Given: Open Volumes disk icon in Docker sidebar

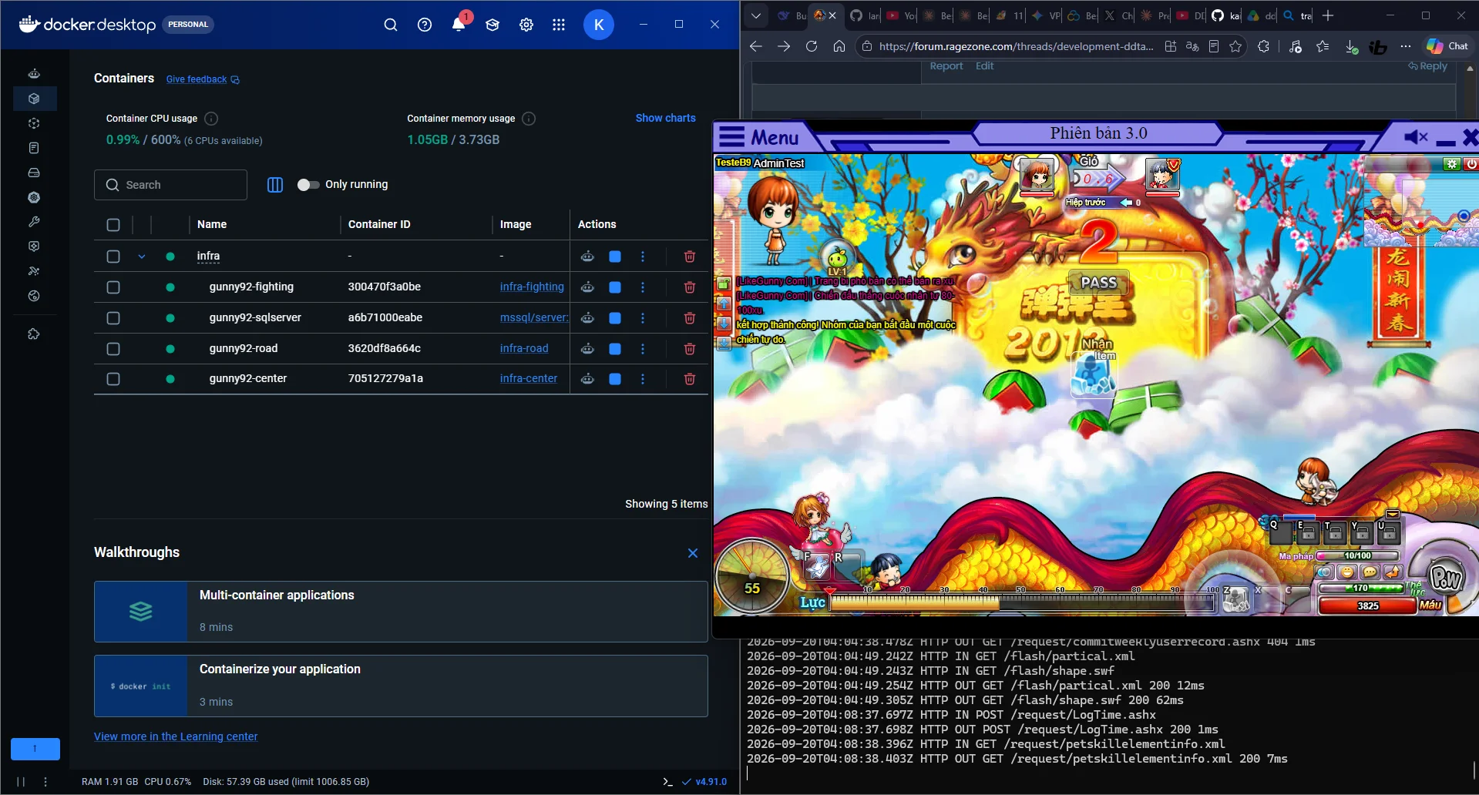Looking at the screenshot, I should 34,173.
